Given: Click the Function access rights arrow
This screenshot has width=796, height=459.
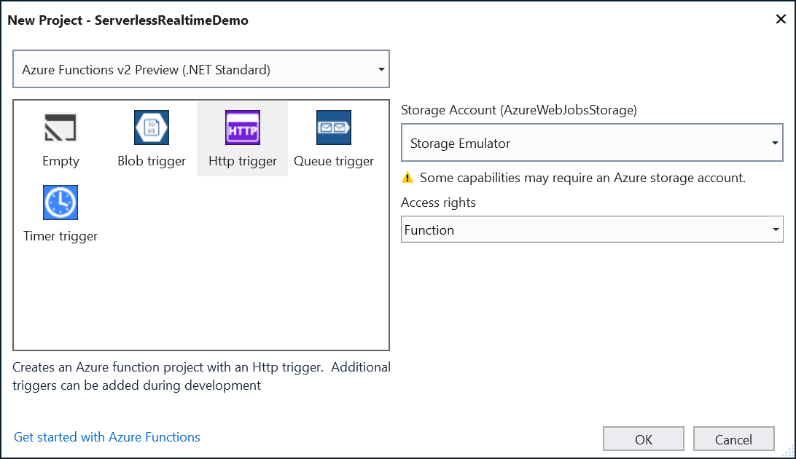Looking at the screenshot, I should pyautogui.click(x=776, y=230).
